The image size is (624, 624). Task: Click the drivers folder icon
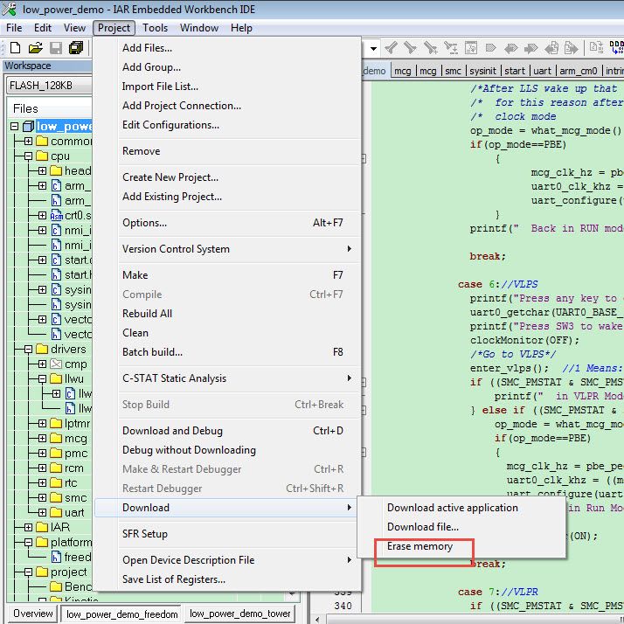pos(42,349)
